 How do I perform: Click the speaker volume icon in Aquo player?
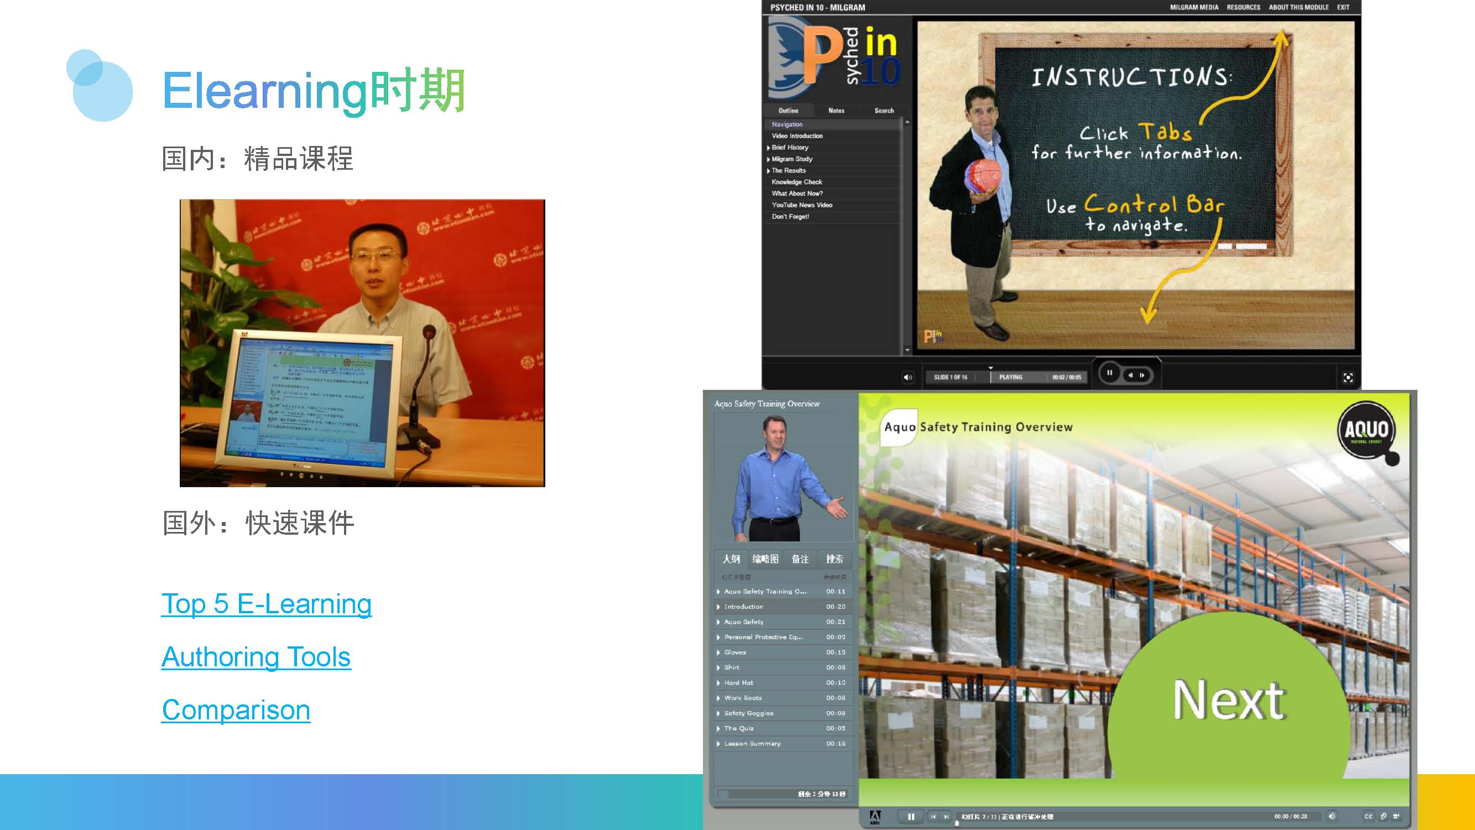point(1332,816)
